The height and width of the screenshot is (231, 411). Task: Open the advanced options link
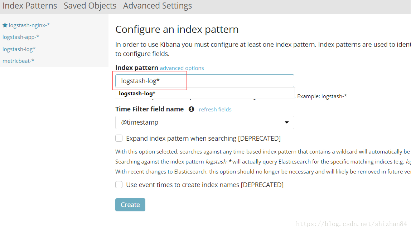click(182, 68)
